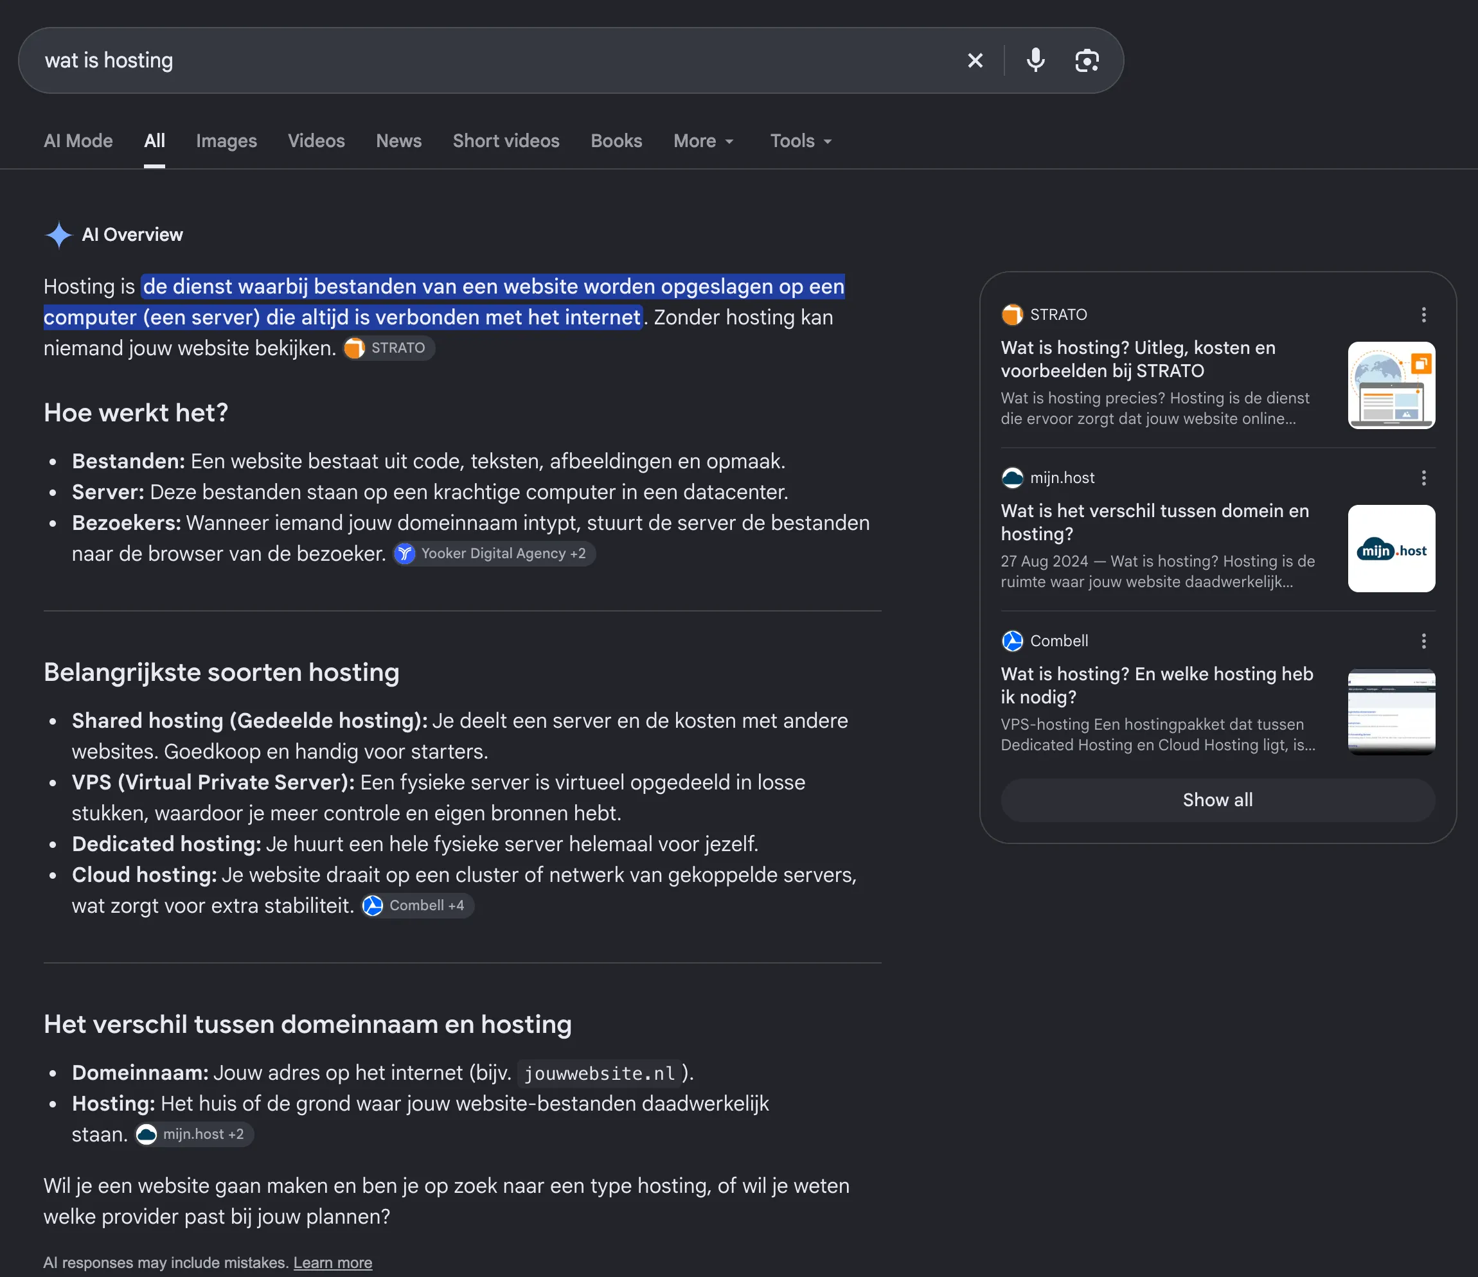Switch to News tab
The height and width of the screenshot is (1277, 1478).
[x=399, y=141]
